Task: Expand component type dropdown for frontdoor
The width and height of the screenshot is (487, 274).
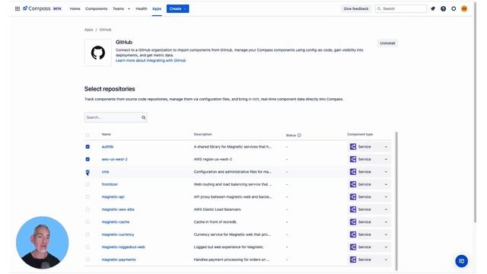Action: coord(386,184)
